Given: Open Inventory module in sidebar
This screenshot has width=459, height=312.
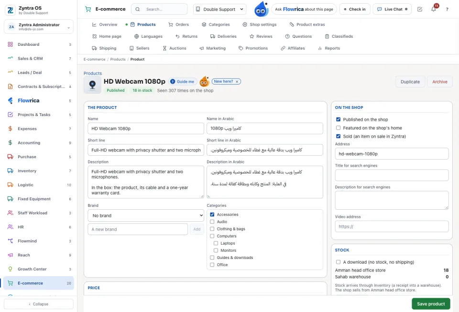Looking at the screenshot, I should [x=39, y=171].
